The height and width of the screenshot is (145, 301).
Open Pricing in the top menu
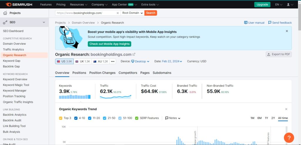coord(61,4)
